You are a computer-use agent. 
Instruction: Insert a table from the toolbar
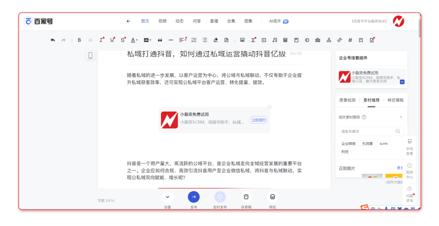[285, 40]
